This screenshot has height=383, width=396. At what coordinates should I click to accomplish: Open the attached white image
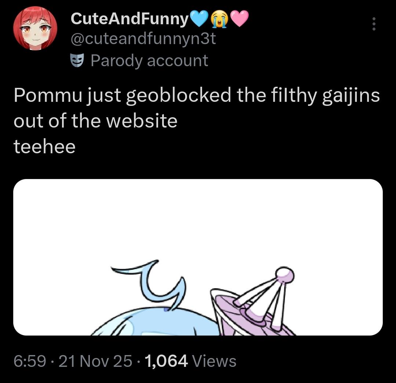coord(198,221)
